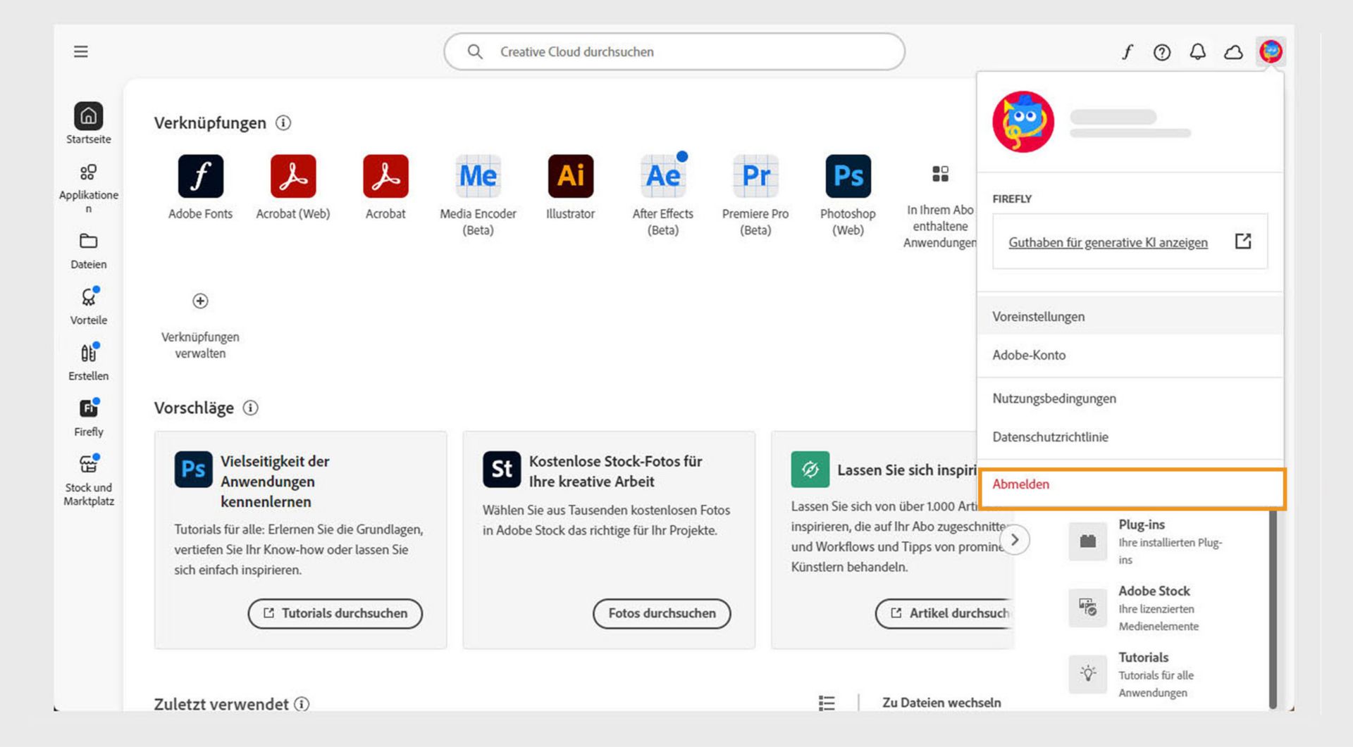Show info about Zuletzt verwendet
This screenshot has height=747, width=1353.
[x=302, y=703]
